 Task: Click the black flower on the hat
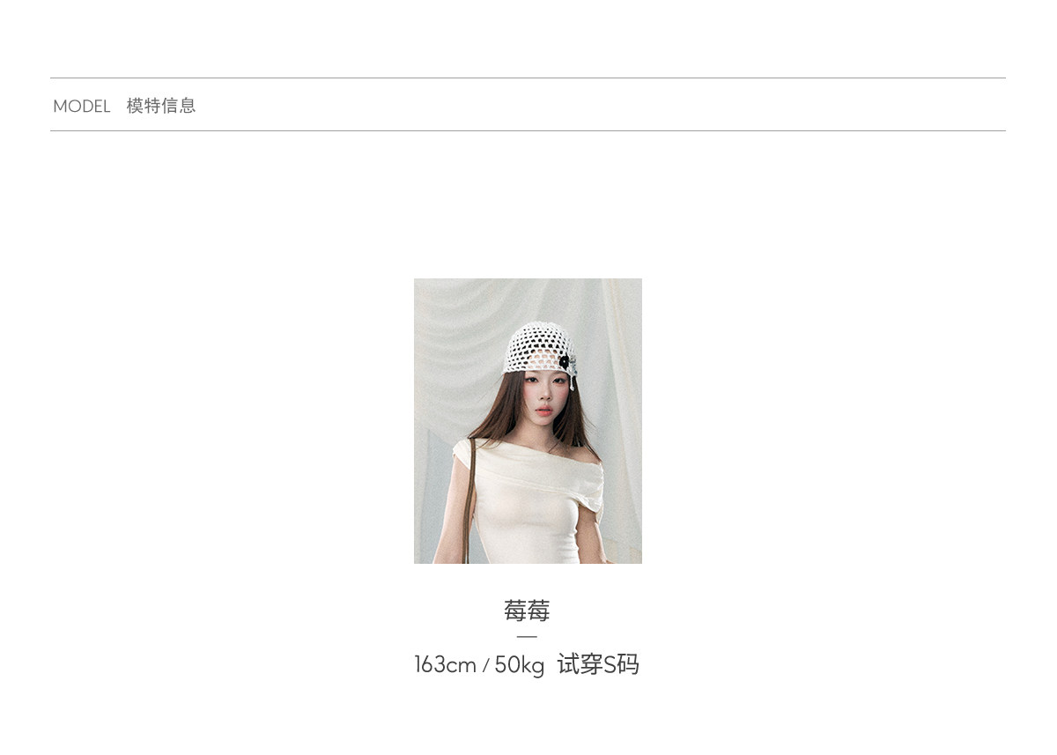click(x=564, y=362)
